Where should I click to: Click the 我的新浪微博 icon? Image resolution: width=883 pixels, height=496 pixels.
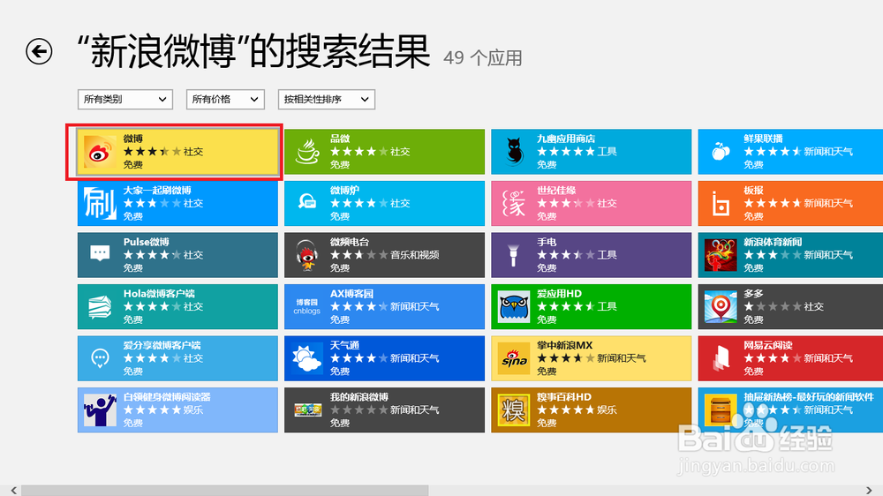coord(307,410)
